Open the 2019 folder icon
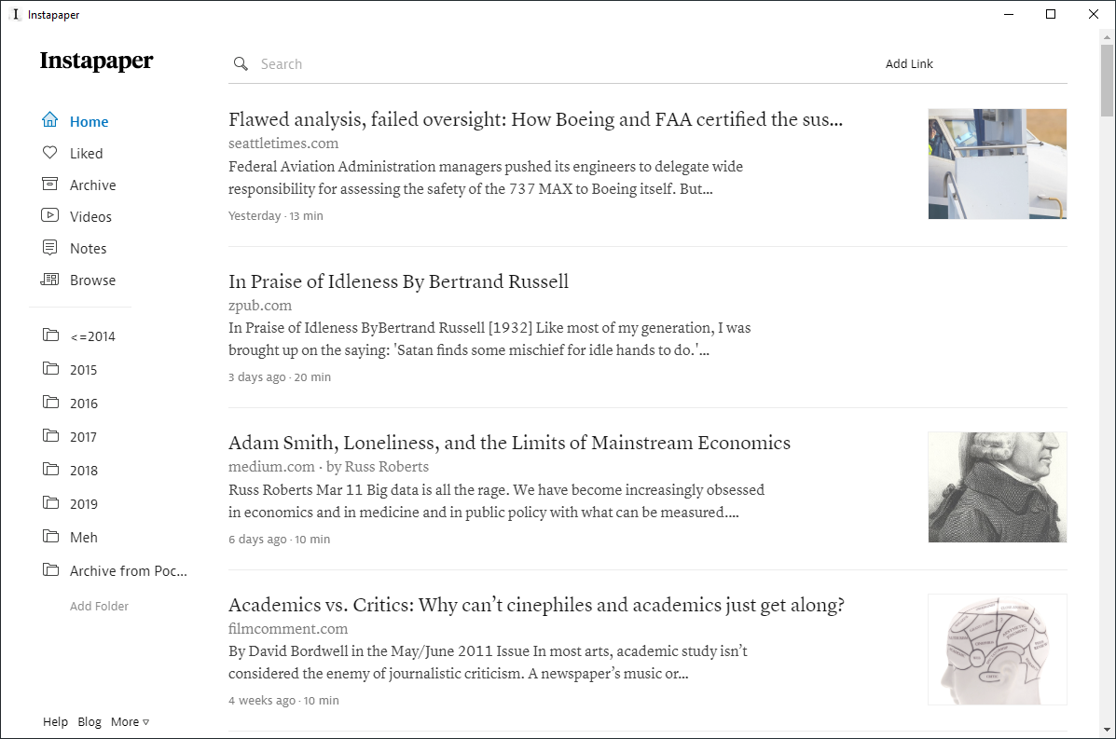 point(50,503)
